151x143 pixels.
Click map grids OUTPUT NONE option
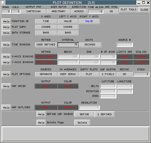coord(46,86)
